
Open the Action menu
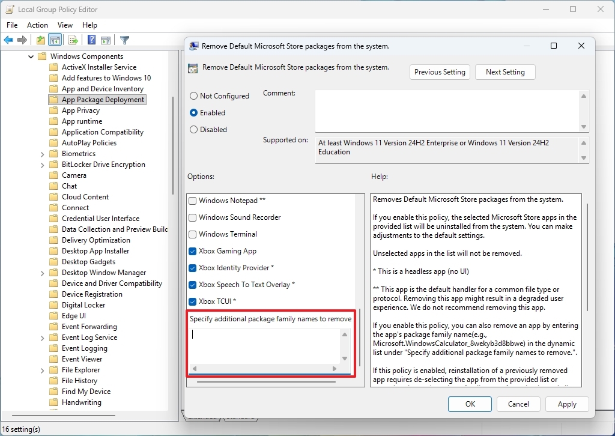(x=37, y=25)
